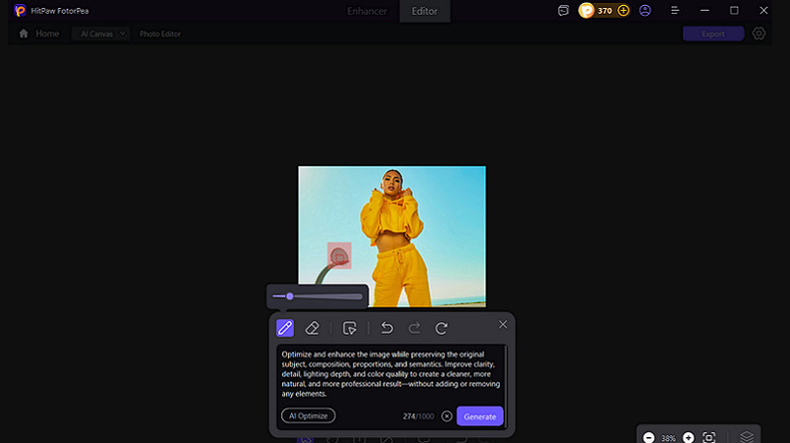
Task: Click the photo on the canvas
Action: 392,236
